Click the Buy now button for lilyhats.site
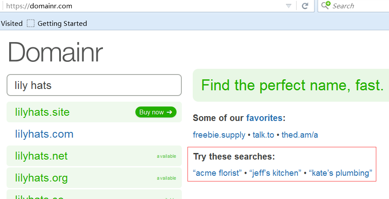This screenshot has width=389, height=199. click(156, 112)
